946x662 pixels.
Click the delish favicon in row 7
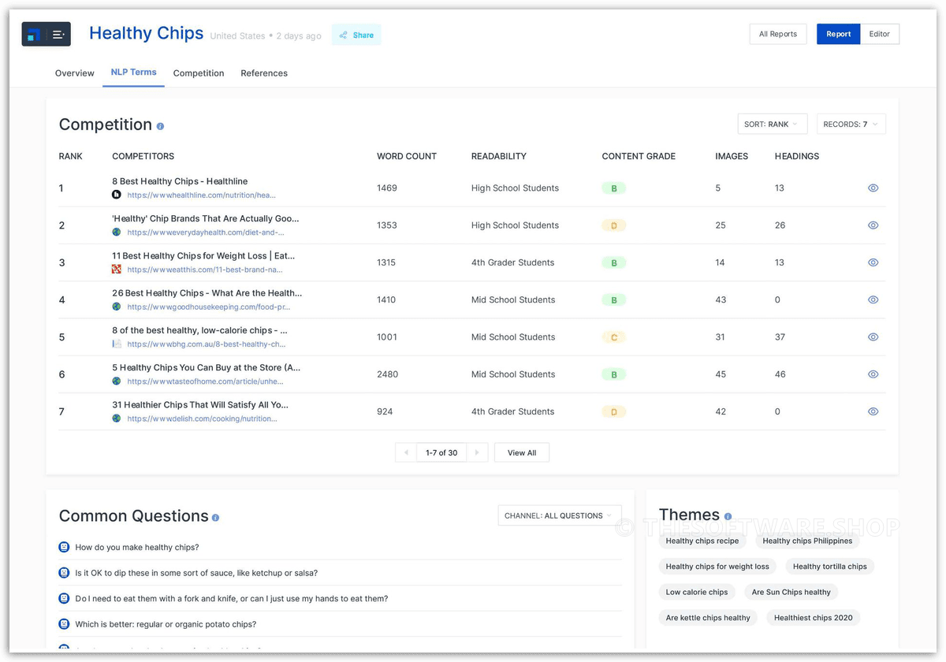117,418
